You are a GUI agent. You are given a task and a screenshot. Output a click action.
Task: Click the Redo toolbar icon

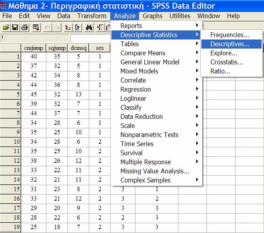(x=57, y=27)
